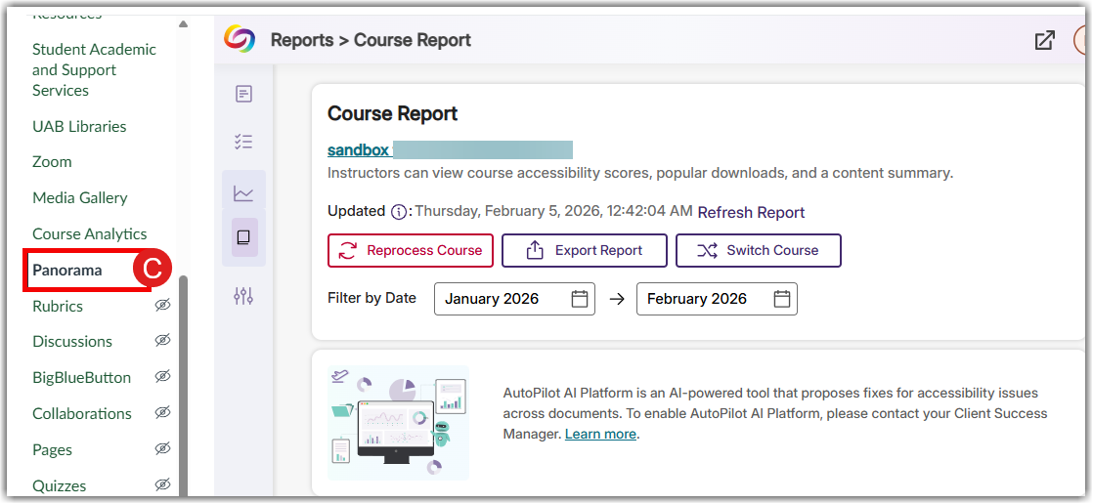Click Switch Course button
This screenshot has height=504, width=1093.
[758, 250]
